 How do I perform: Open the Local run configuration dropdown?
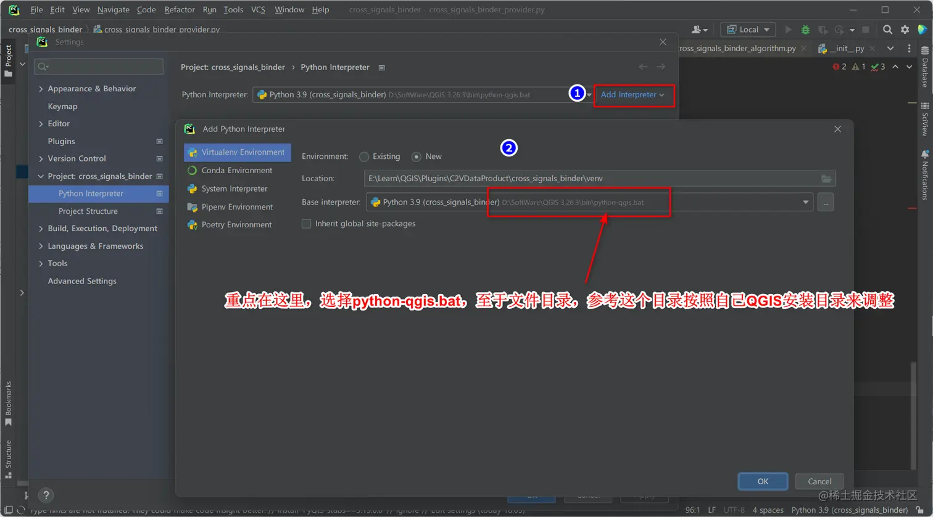748,30
